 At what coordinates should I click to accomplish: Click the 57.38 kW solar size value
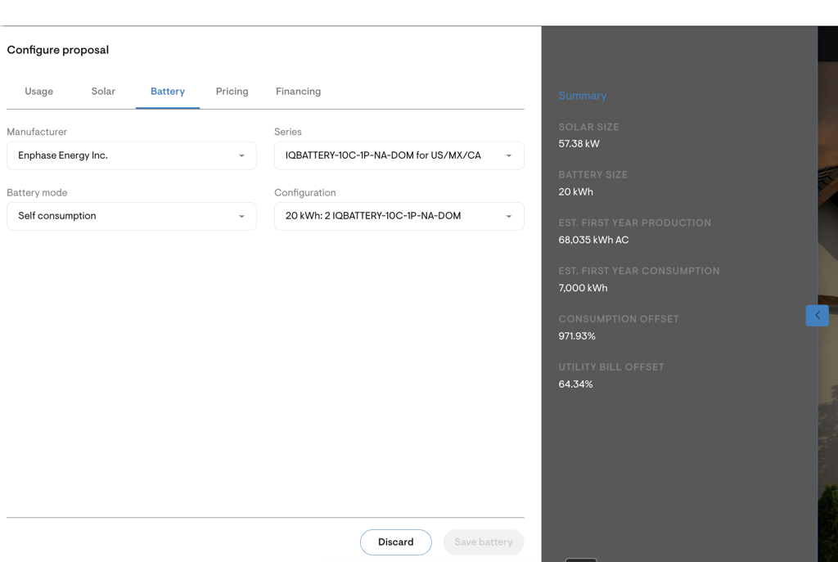579,144
